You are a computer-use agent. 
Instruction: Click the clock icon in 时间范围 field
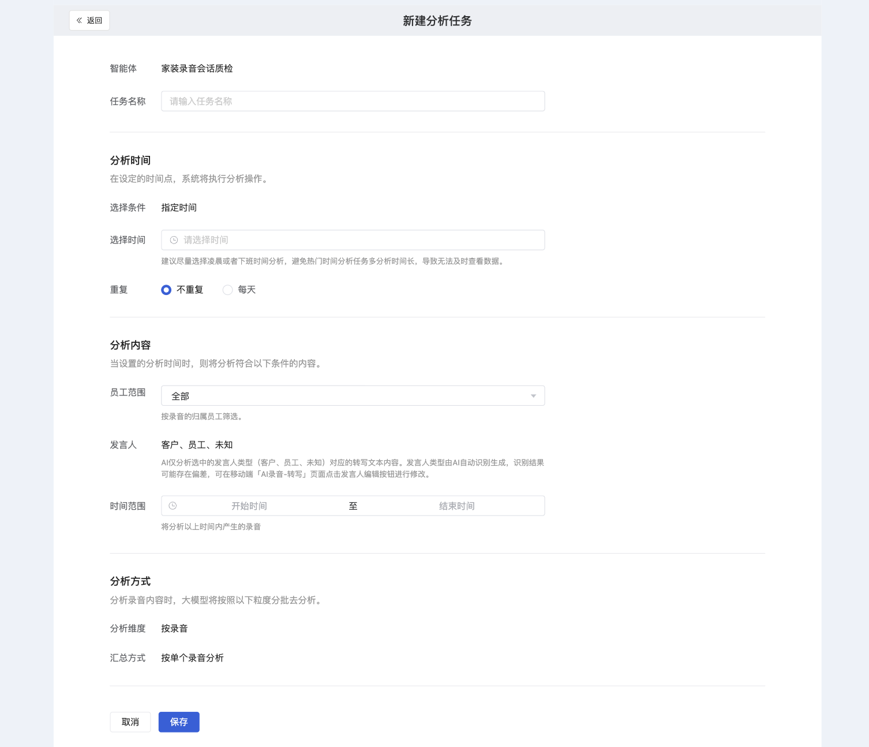pyautogui.click(x=173, y=506)
